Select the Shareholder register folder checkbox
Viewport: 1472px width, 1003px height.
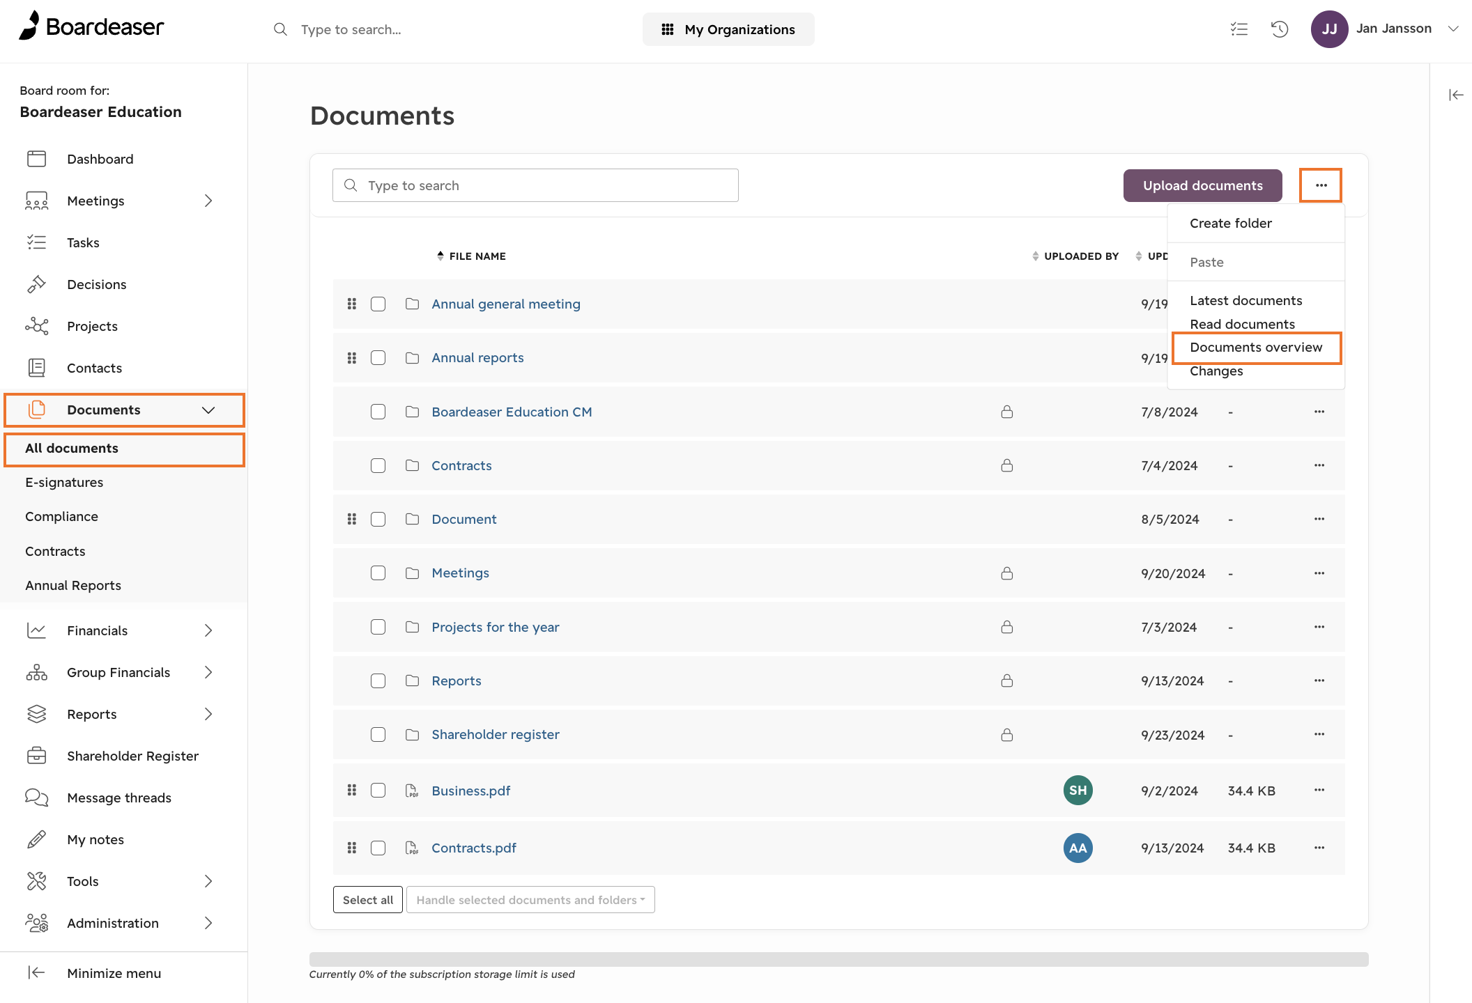click(378, 734)
